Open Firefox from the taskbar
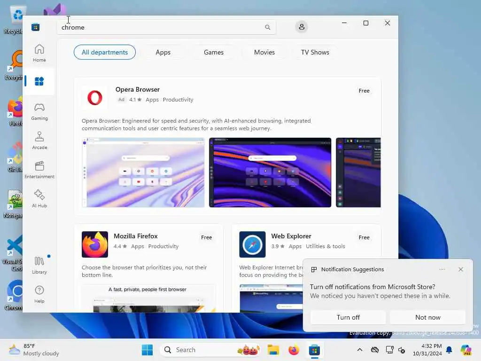 [294, 350]
